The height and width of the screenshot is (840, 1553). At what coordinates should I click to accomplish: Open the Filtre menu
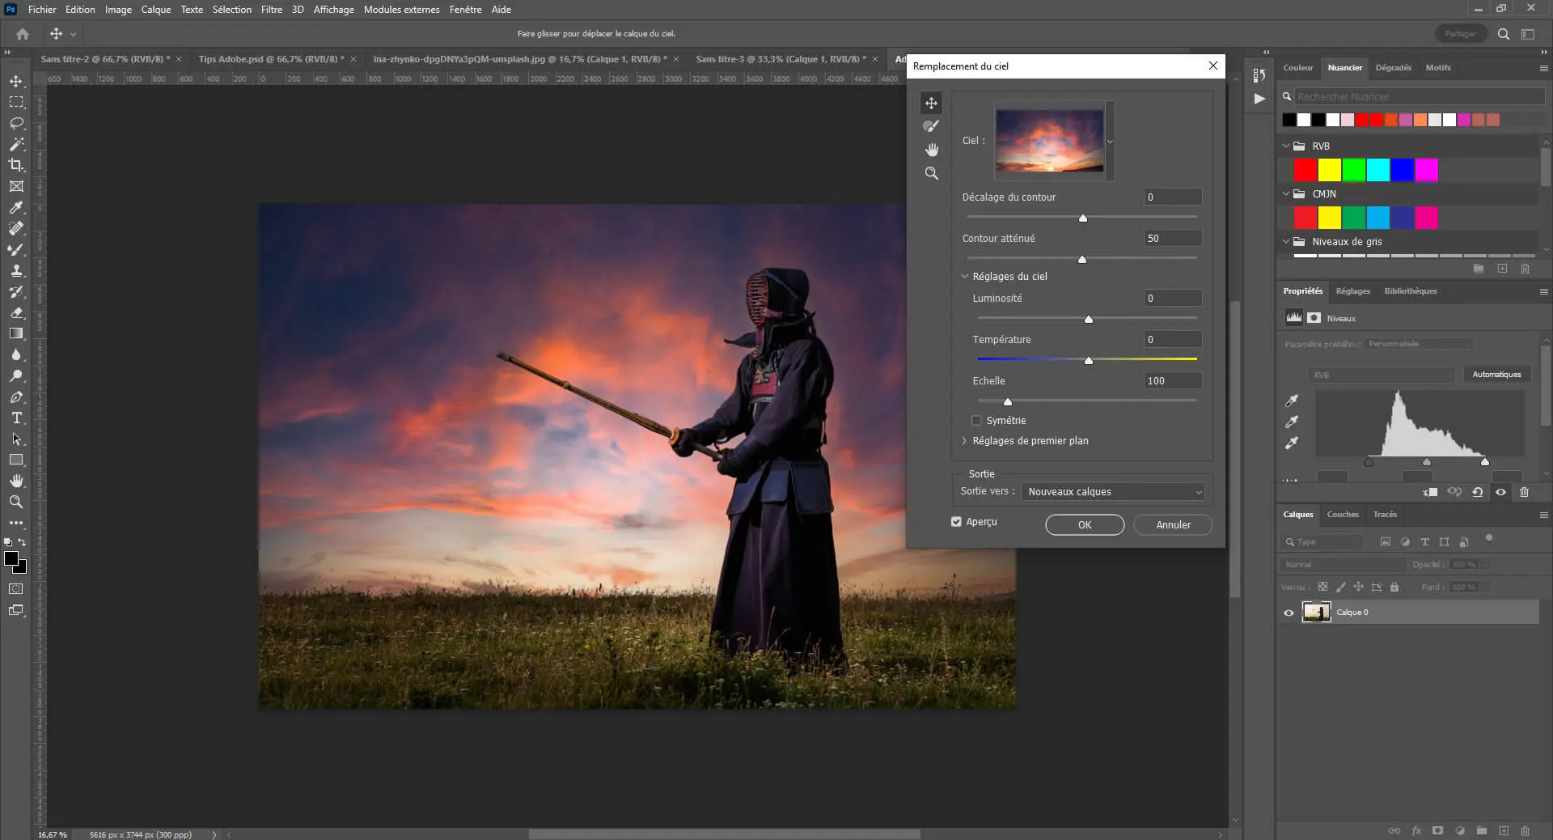271,10
